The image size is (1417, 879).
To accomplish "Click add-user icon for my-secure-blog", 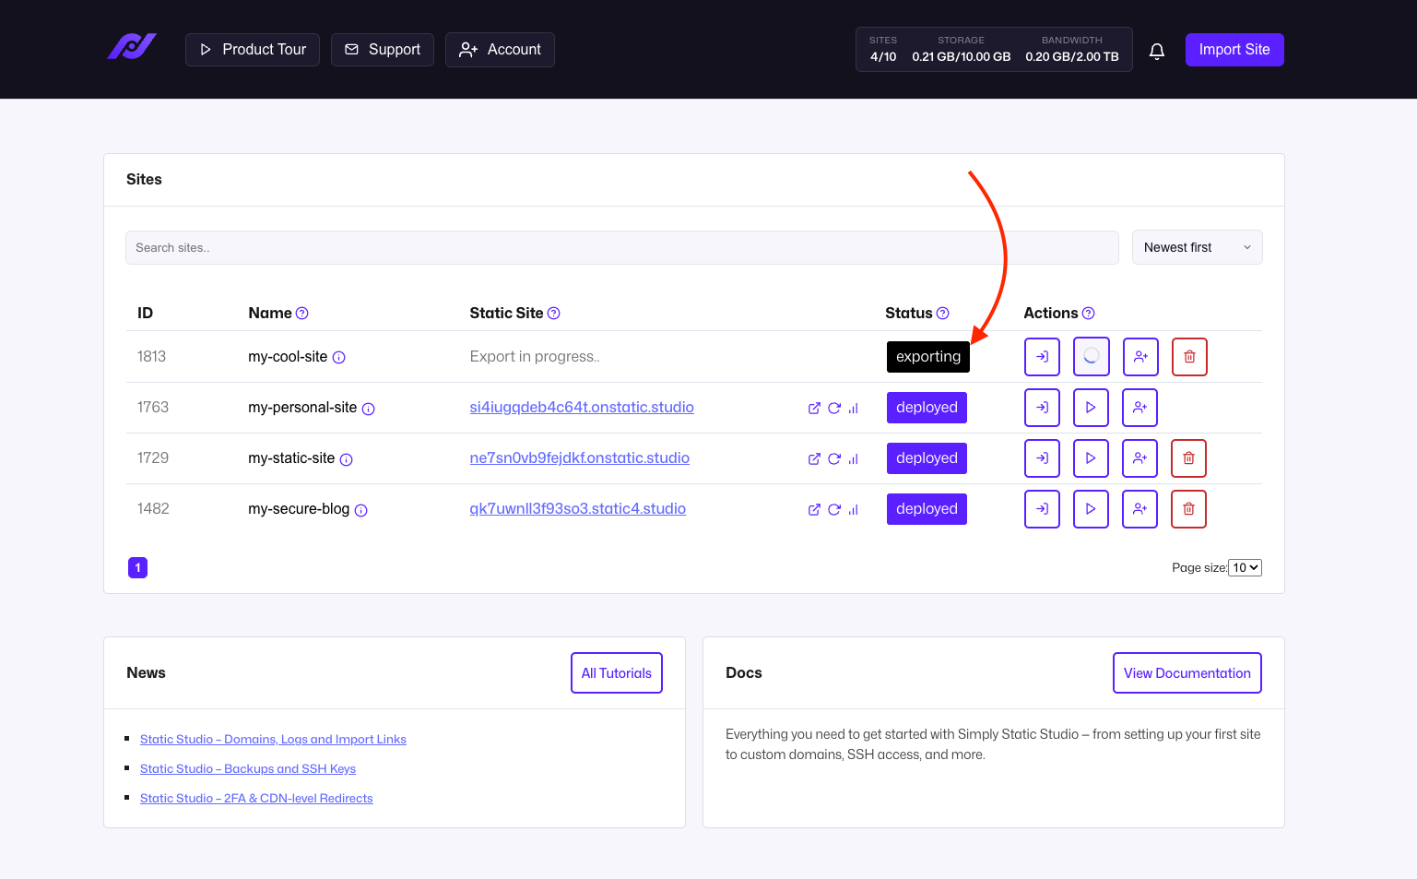I will coord(1140,509).
